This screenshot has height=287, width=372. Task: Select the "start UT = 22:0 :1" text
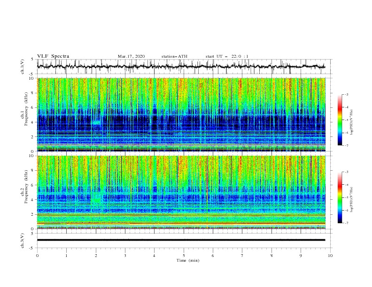[x=227, y=56]
